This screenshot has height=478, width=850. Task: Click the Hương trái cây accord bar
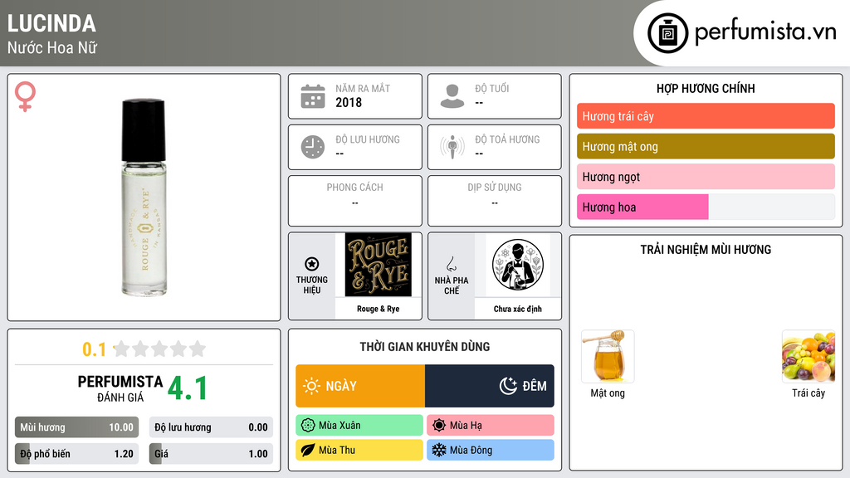tap(706, 116)
